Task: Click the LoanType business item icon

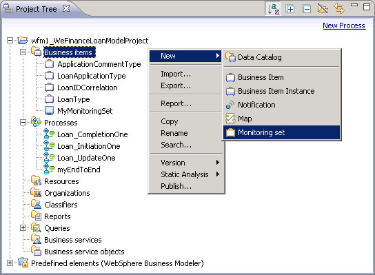Action: point(49,99)
